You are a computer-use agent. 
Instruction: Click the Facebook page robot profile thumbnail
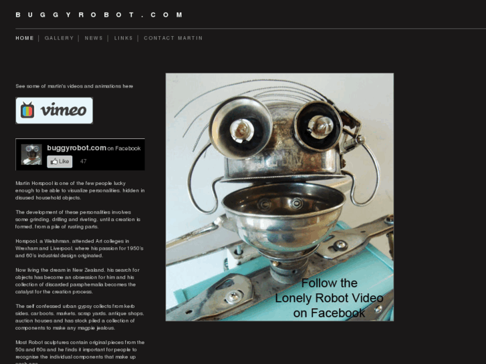[31, 154]
